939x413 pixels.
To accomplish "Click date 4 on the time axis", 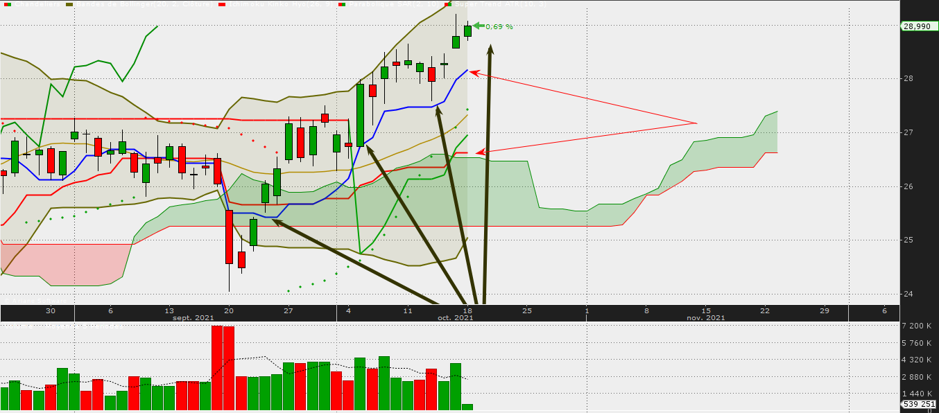I will click(x=349, y=310).
